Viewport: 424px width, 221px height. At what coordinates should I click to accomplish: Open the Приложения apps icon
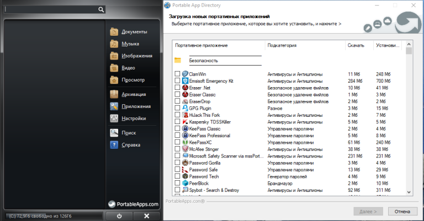[x=114, y=106]
